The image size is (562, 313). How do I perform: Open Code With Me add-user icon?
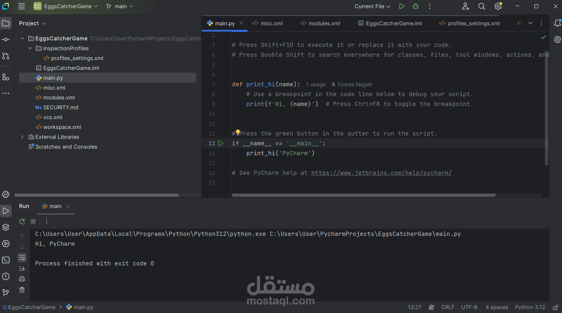click(x=466, y=6)
